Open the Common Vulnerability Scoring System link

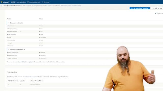(23, 62)
